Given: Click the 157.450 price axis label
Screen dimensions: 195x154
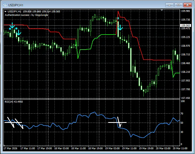Looking at the screenshot, I should click(x=185, y=98).
